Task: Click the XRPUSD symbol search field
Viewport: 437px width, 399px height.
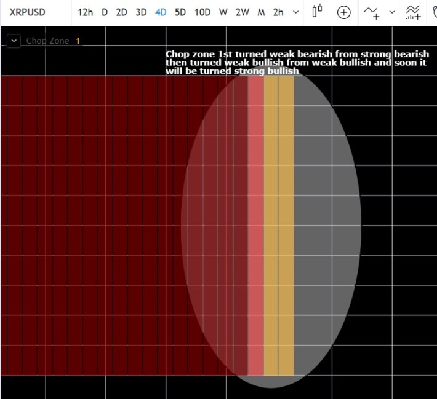Action: [x=27, y=12]
